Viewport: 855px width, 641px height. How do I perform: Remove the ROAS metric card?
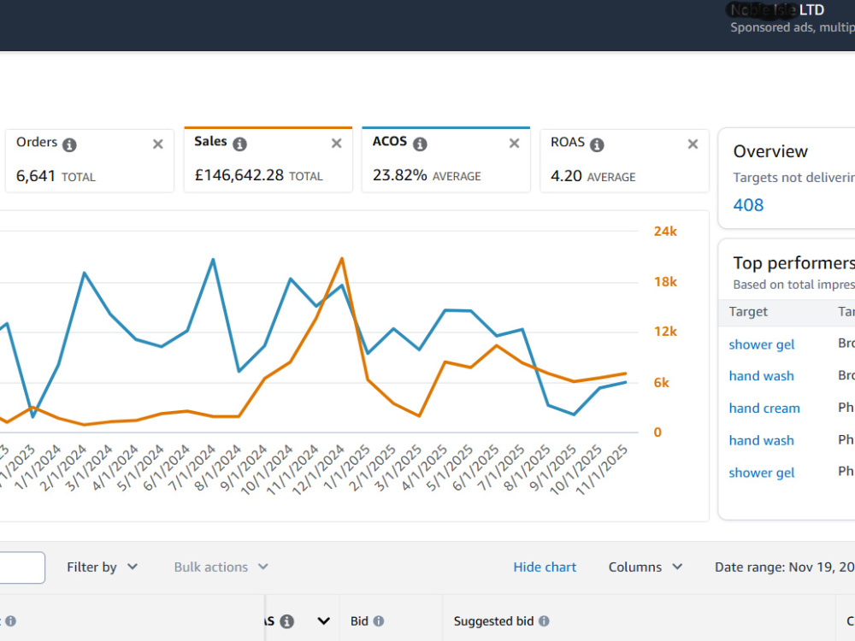[693, 144]
